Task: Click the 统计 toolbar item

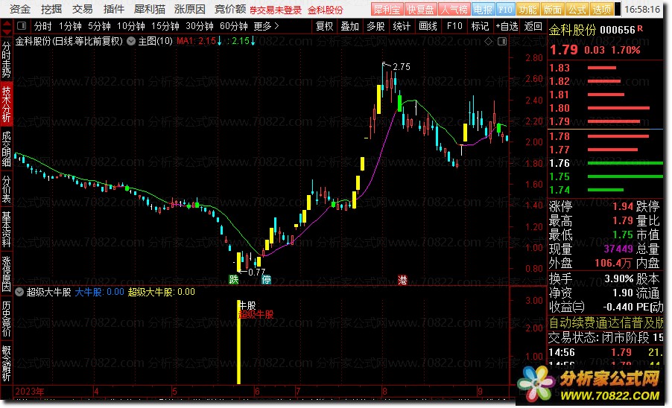Action: [x=402, y=27]
